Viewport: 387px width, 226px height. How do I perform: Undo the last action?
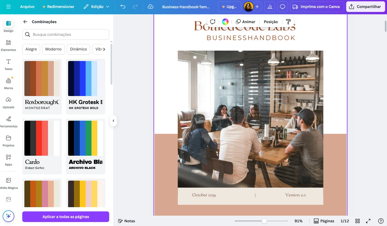[x=123, y=7]
